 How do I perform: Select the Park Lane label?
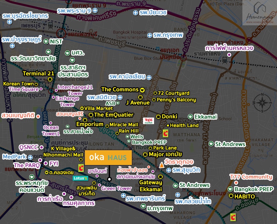point(165,148)
